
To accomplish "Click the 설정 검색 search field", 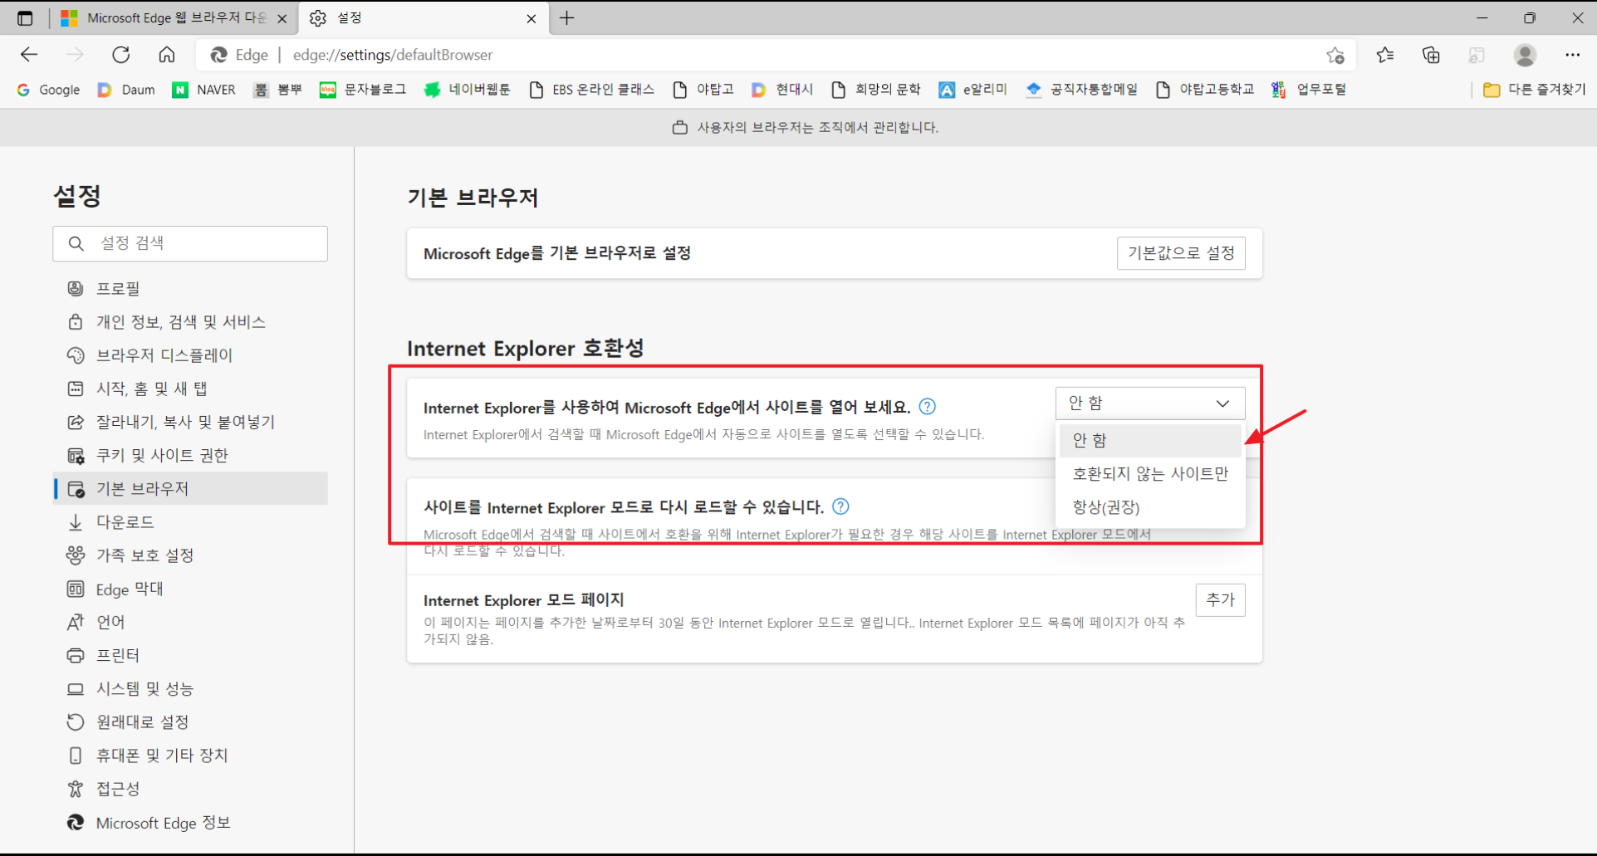I will tap(190, 243).
